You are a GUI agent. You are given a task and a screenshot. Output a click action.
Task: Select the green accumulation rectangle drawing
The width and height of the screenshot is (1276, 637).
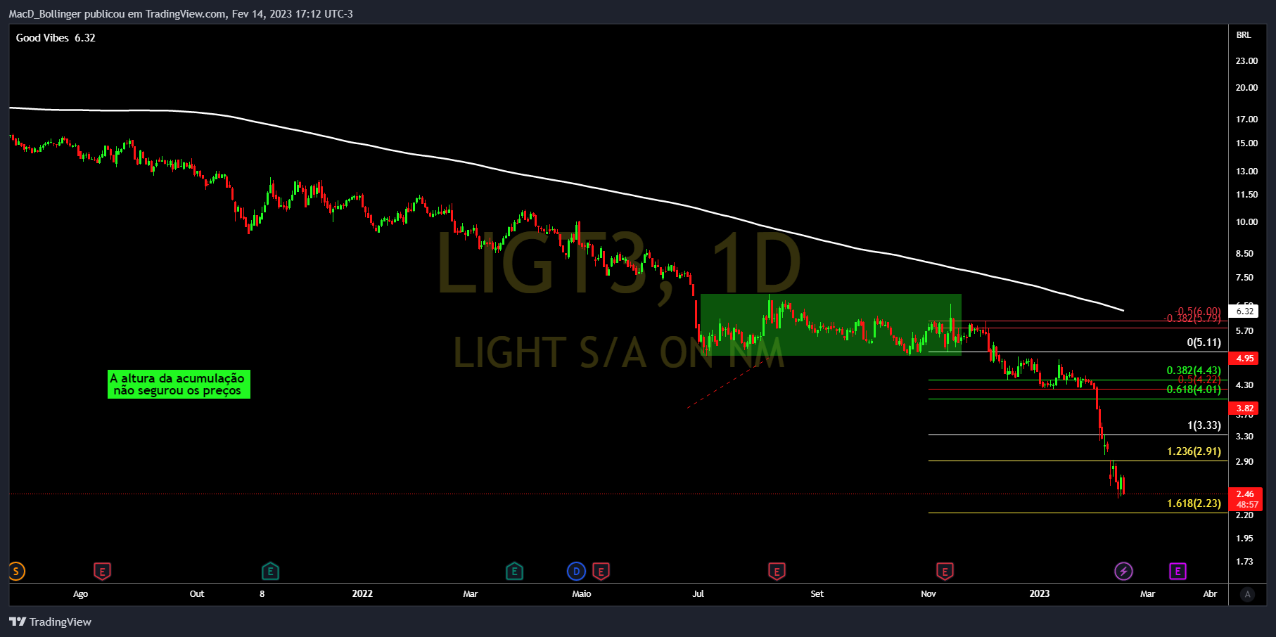pos(831,325)
